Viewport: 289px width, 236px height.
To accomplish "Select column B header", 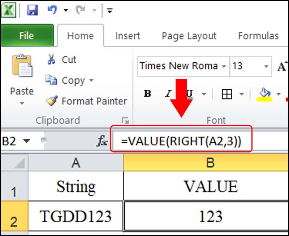I will 206,162.
